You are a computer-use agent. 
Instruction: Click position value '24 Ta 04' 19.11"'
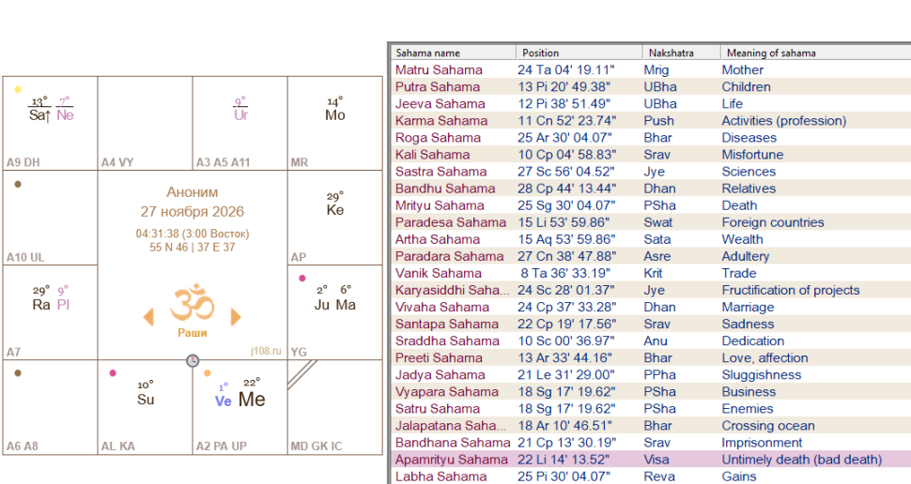[566, 69]
